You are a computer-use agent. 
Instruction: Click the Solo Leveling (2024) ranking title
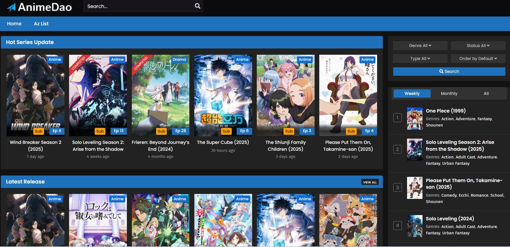450,219
